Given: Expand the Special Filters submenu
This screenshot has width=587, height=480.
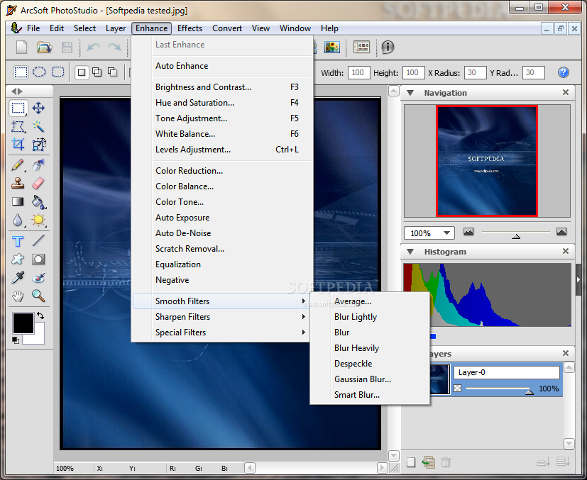Looking at the screenshot, I should [221, 333].
